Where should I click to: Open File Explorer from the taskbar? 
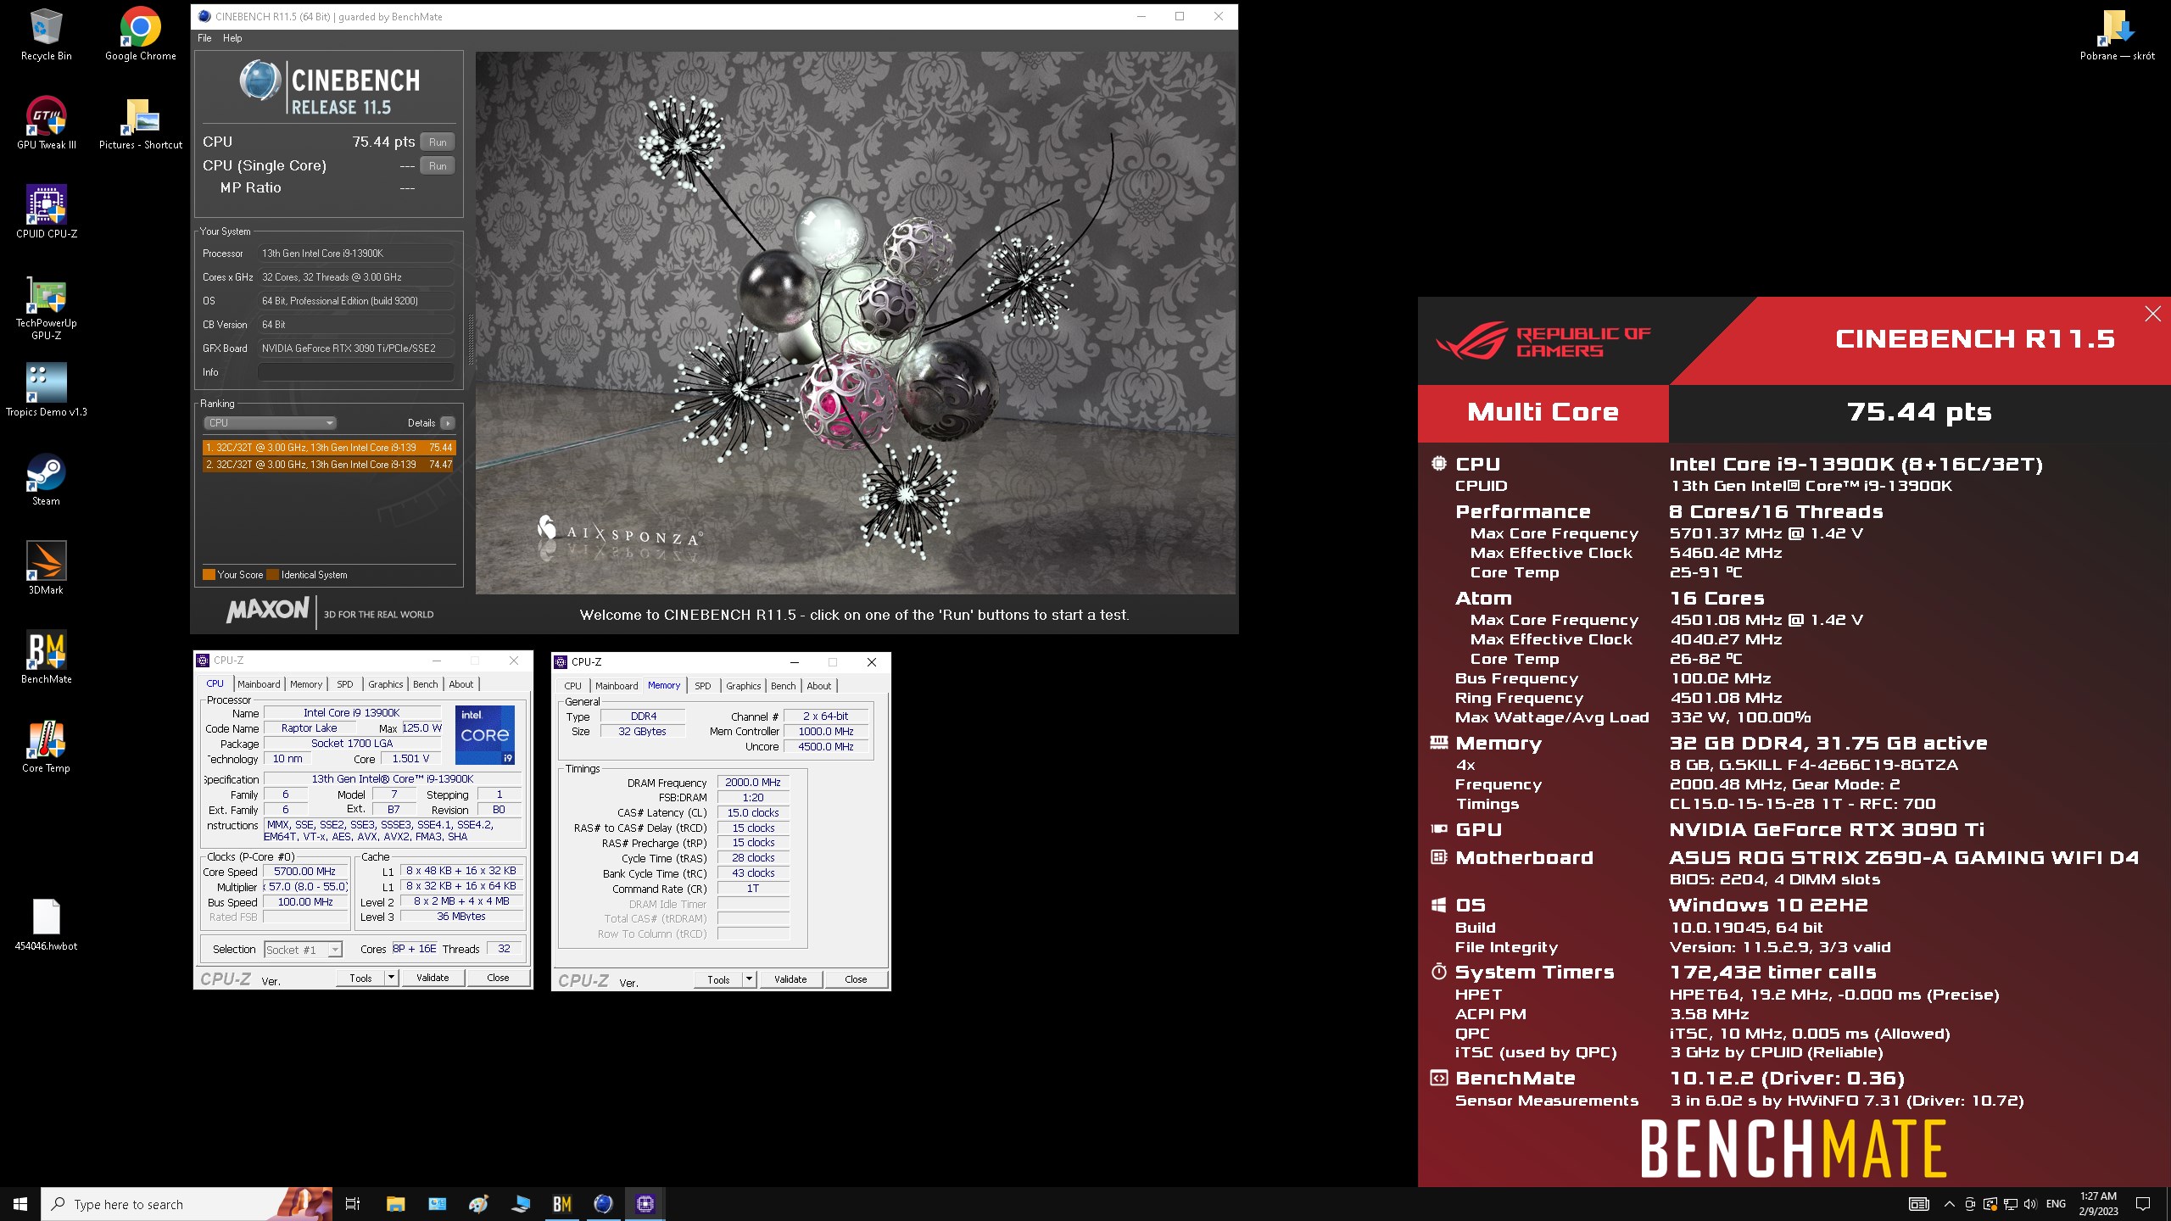pyautogui.click(x=395, y=1204)
